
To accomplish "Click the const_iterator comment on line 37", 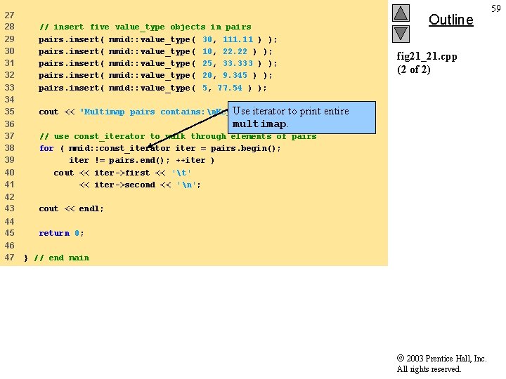I will (x=178, y=136).
